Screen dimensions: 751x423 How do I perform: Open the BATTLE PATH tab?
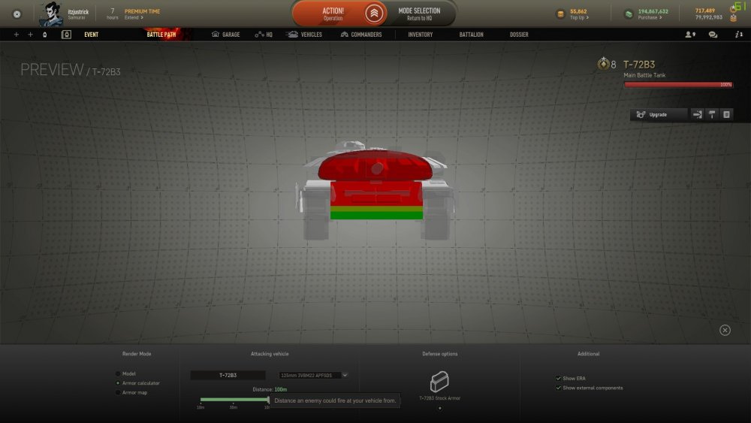pos(161,35)
